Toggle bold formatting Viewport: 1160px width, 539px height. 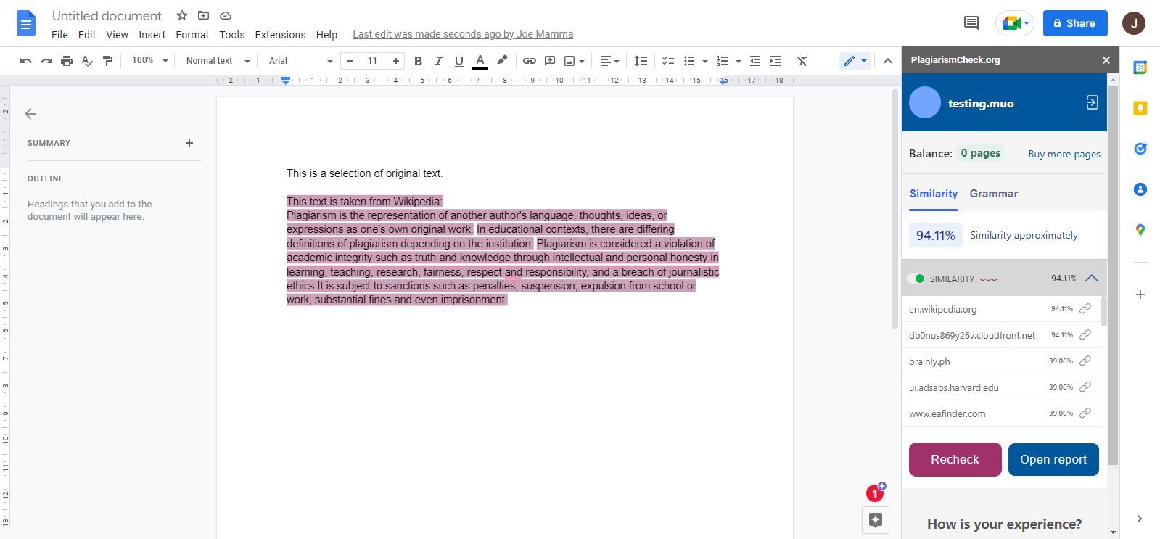pos(418,61)
